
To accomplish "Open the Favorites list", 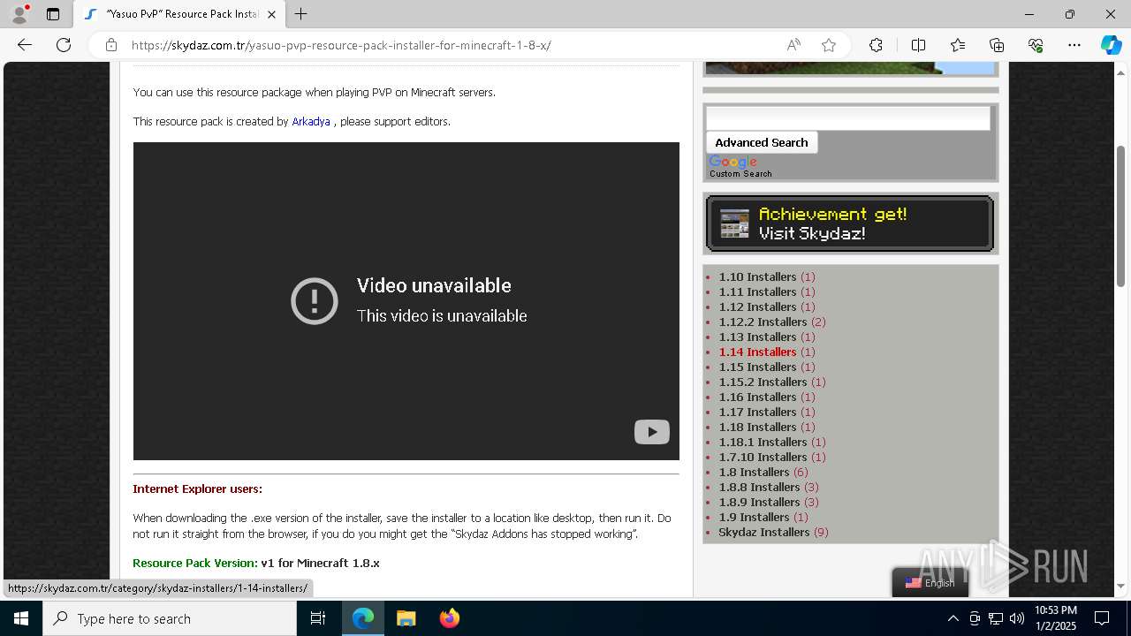I will 958,45.
